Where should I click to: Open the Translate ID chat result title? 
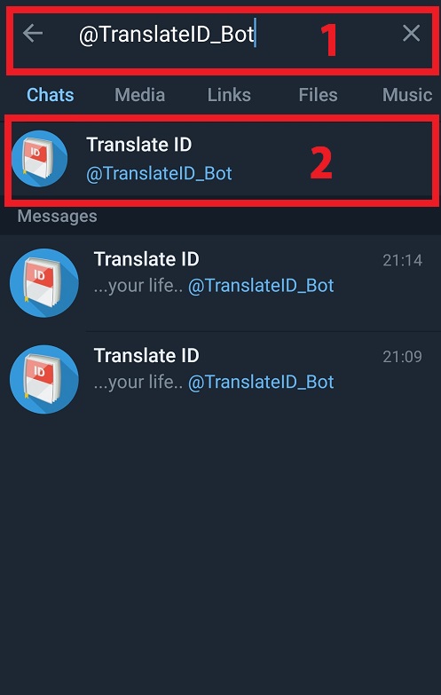pyautogui.click(x=138, y=145)
